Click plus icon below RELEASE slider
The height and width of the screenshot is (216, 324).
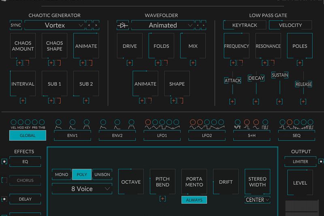303,101
